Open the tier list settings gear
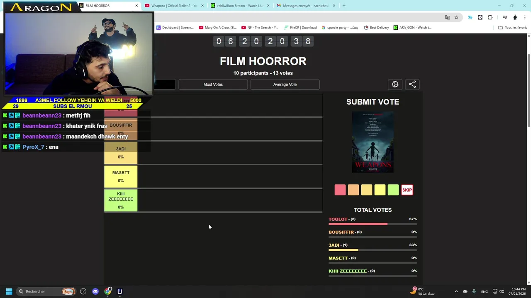Viewport: 531px width, 298px height. (x=395, y=84)
